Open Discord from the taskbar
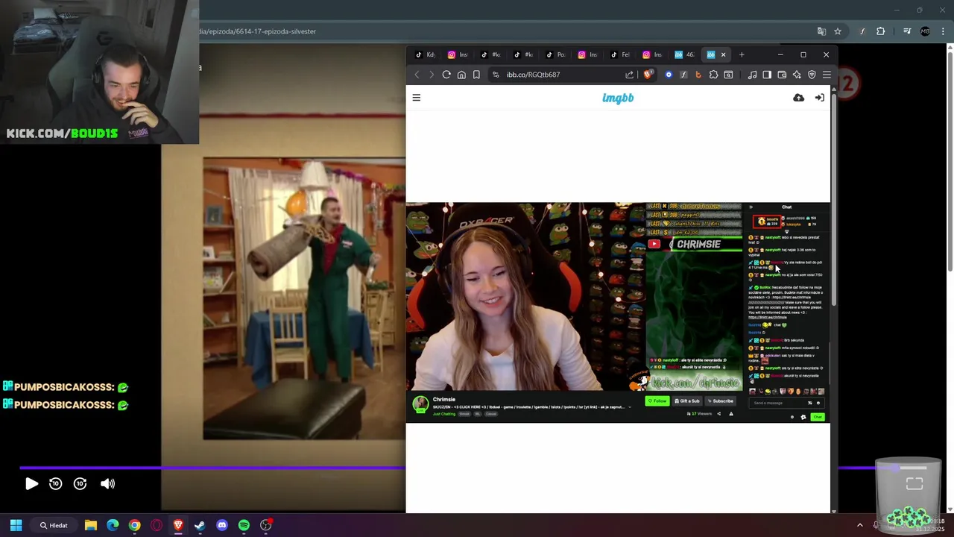 coord(221,525)
